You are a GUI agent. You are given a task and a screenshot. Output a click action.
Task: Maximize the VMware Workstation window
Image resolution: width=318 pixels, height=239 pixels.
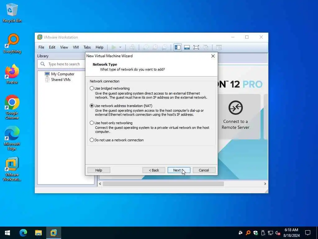click(x=247, y=37)
